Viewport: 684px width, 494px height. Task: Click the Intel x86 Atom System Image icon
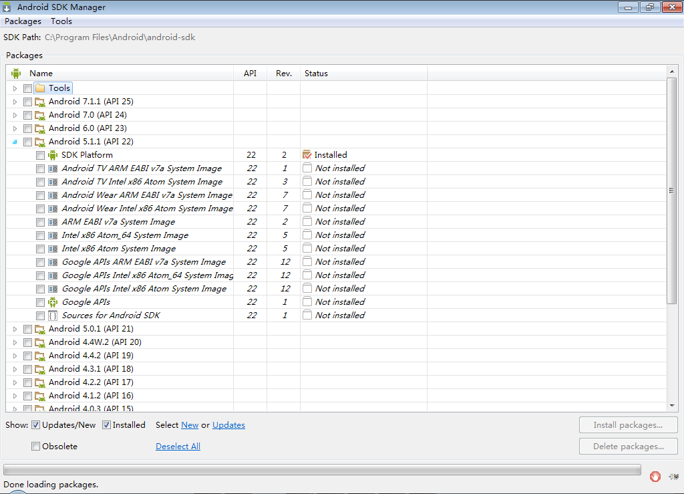pos(53,249)
